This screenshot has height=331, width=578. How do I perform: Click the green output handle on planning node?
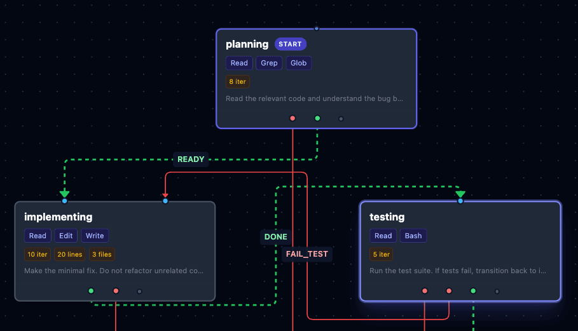(x=317, y=118)
